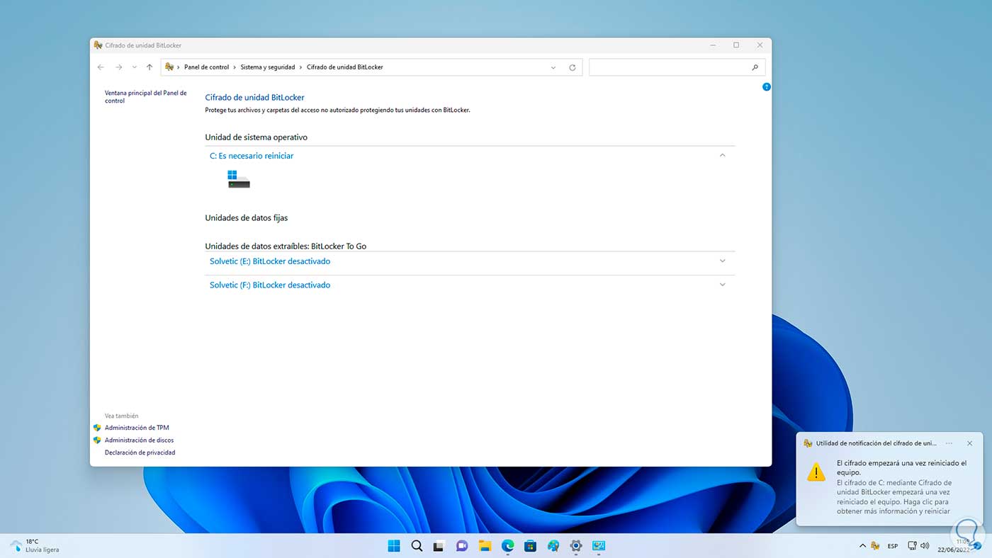
Task: Select Panel de control breadcrumb
Action: click(x=206, y=67)
